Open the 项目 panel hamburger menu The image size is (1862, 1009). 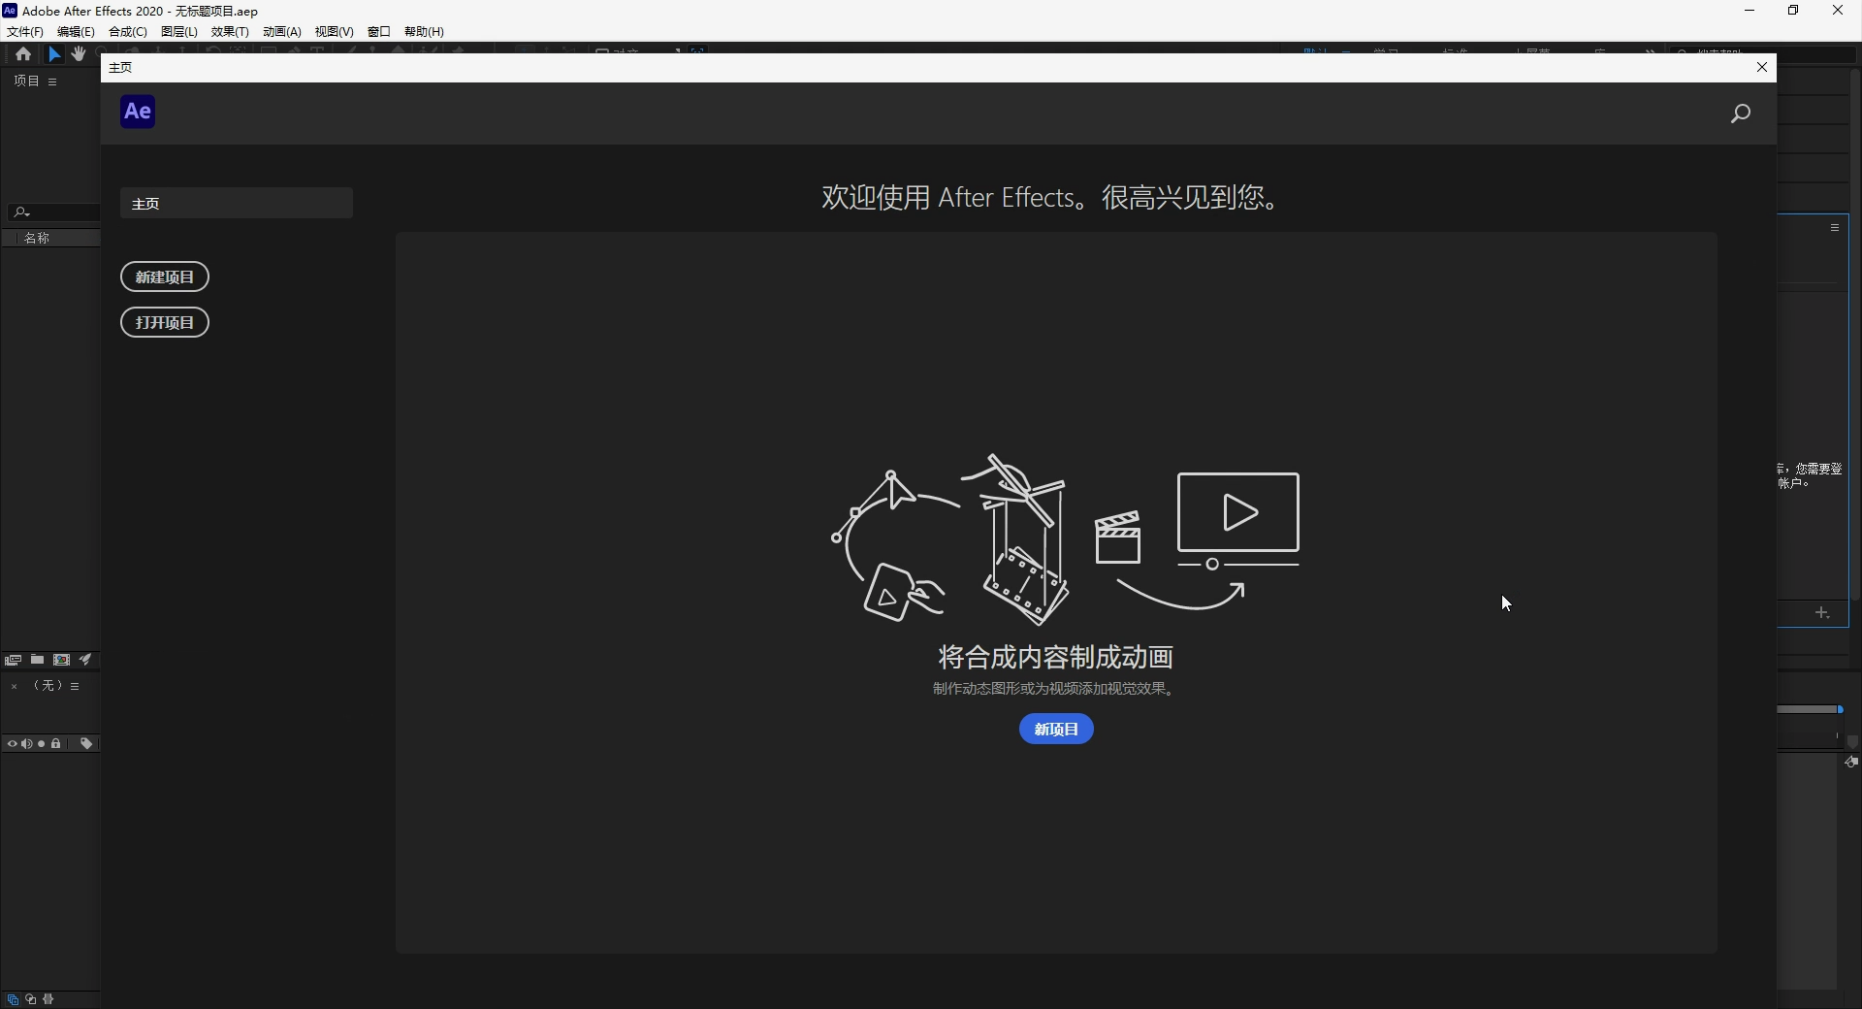(52, 81)
